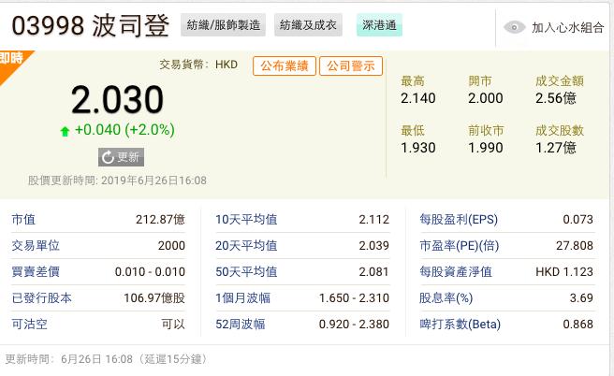614x376 pixels.
Task: Click the eye icon beside 加入心水組合
Action: click(x=514, y=27)
